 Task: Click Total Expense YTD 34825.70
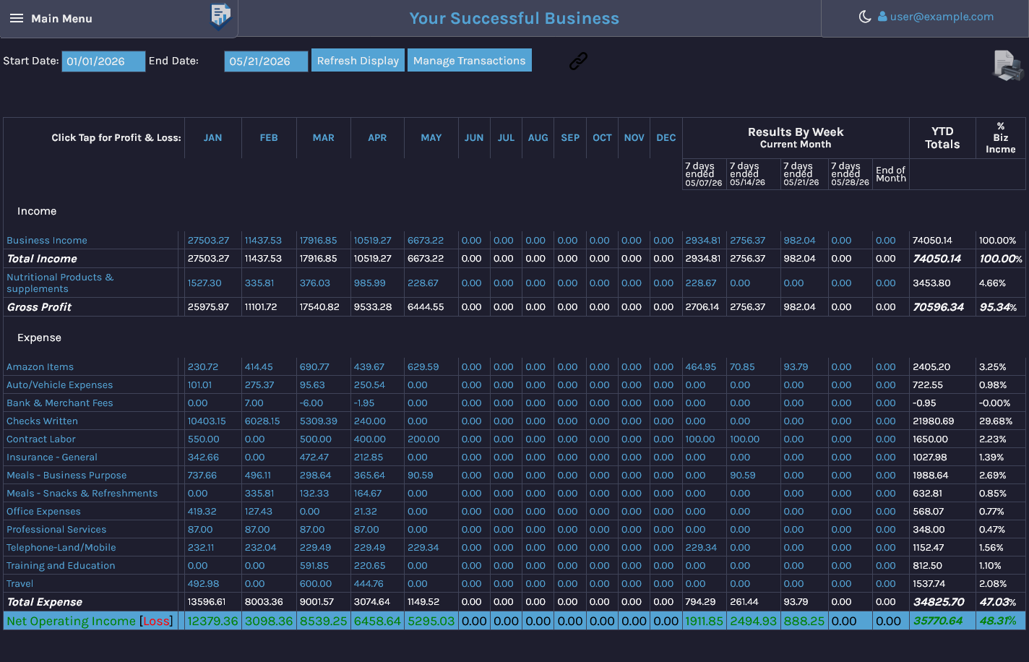coord(939,602)
